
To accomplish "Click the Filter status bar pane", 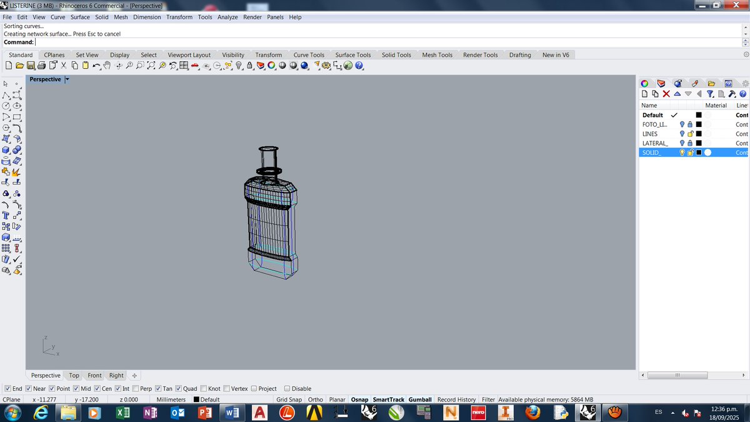I will [488, 399].
